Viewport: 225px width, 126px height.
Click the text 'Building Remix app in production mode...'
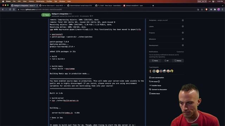point(70,73)
